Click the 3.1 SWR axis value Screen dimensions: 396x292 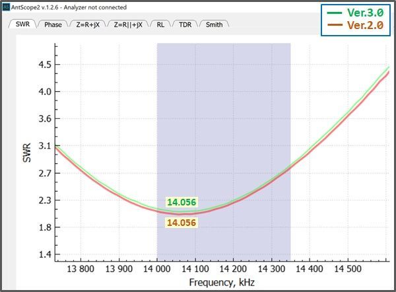[45, 145]
